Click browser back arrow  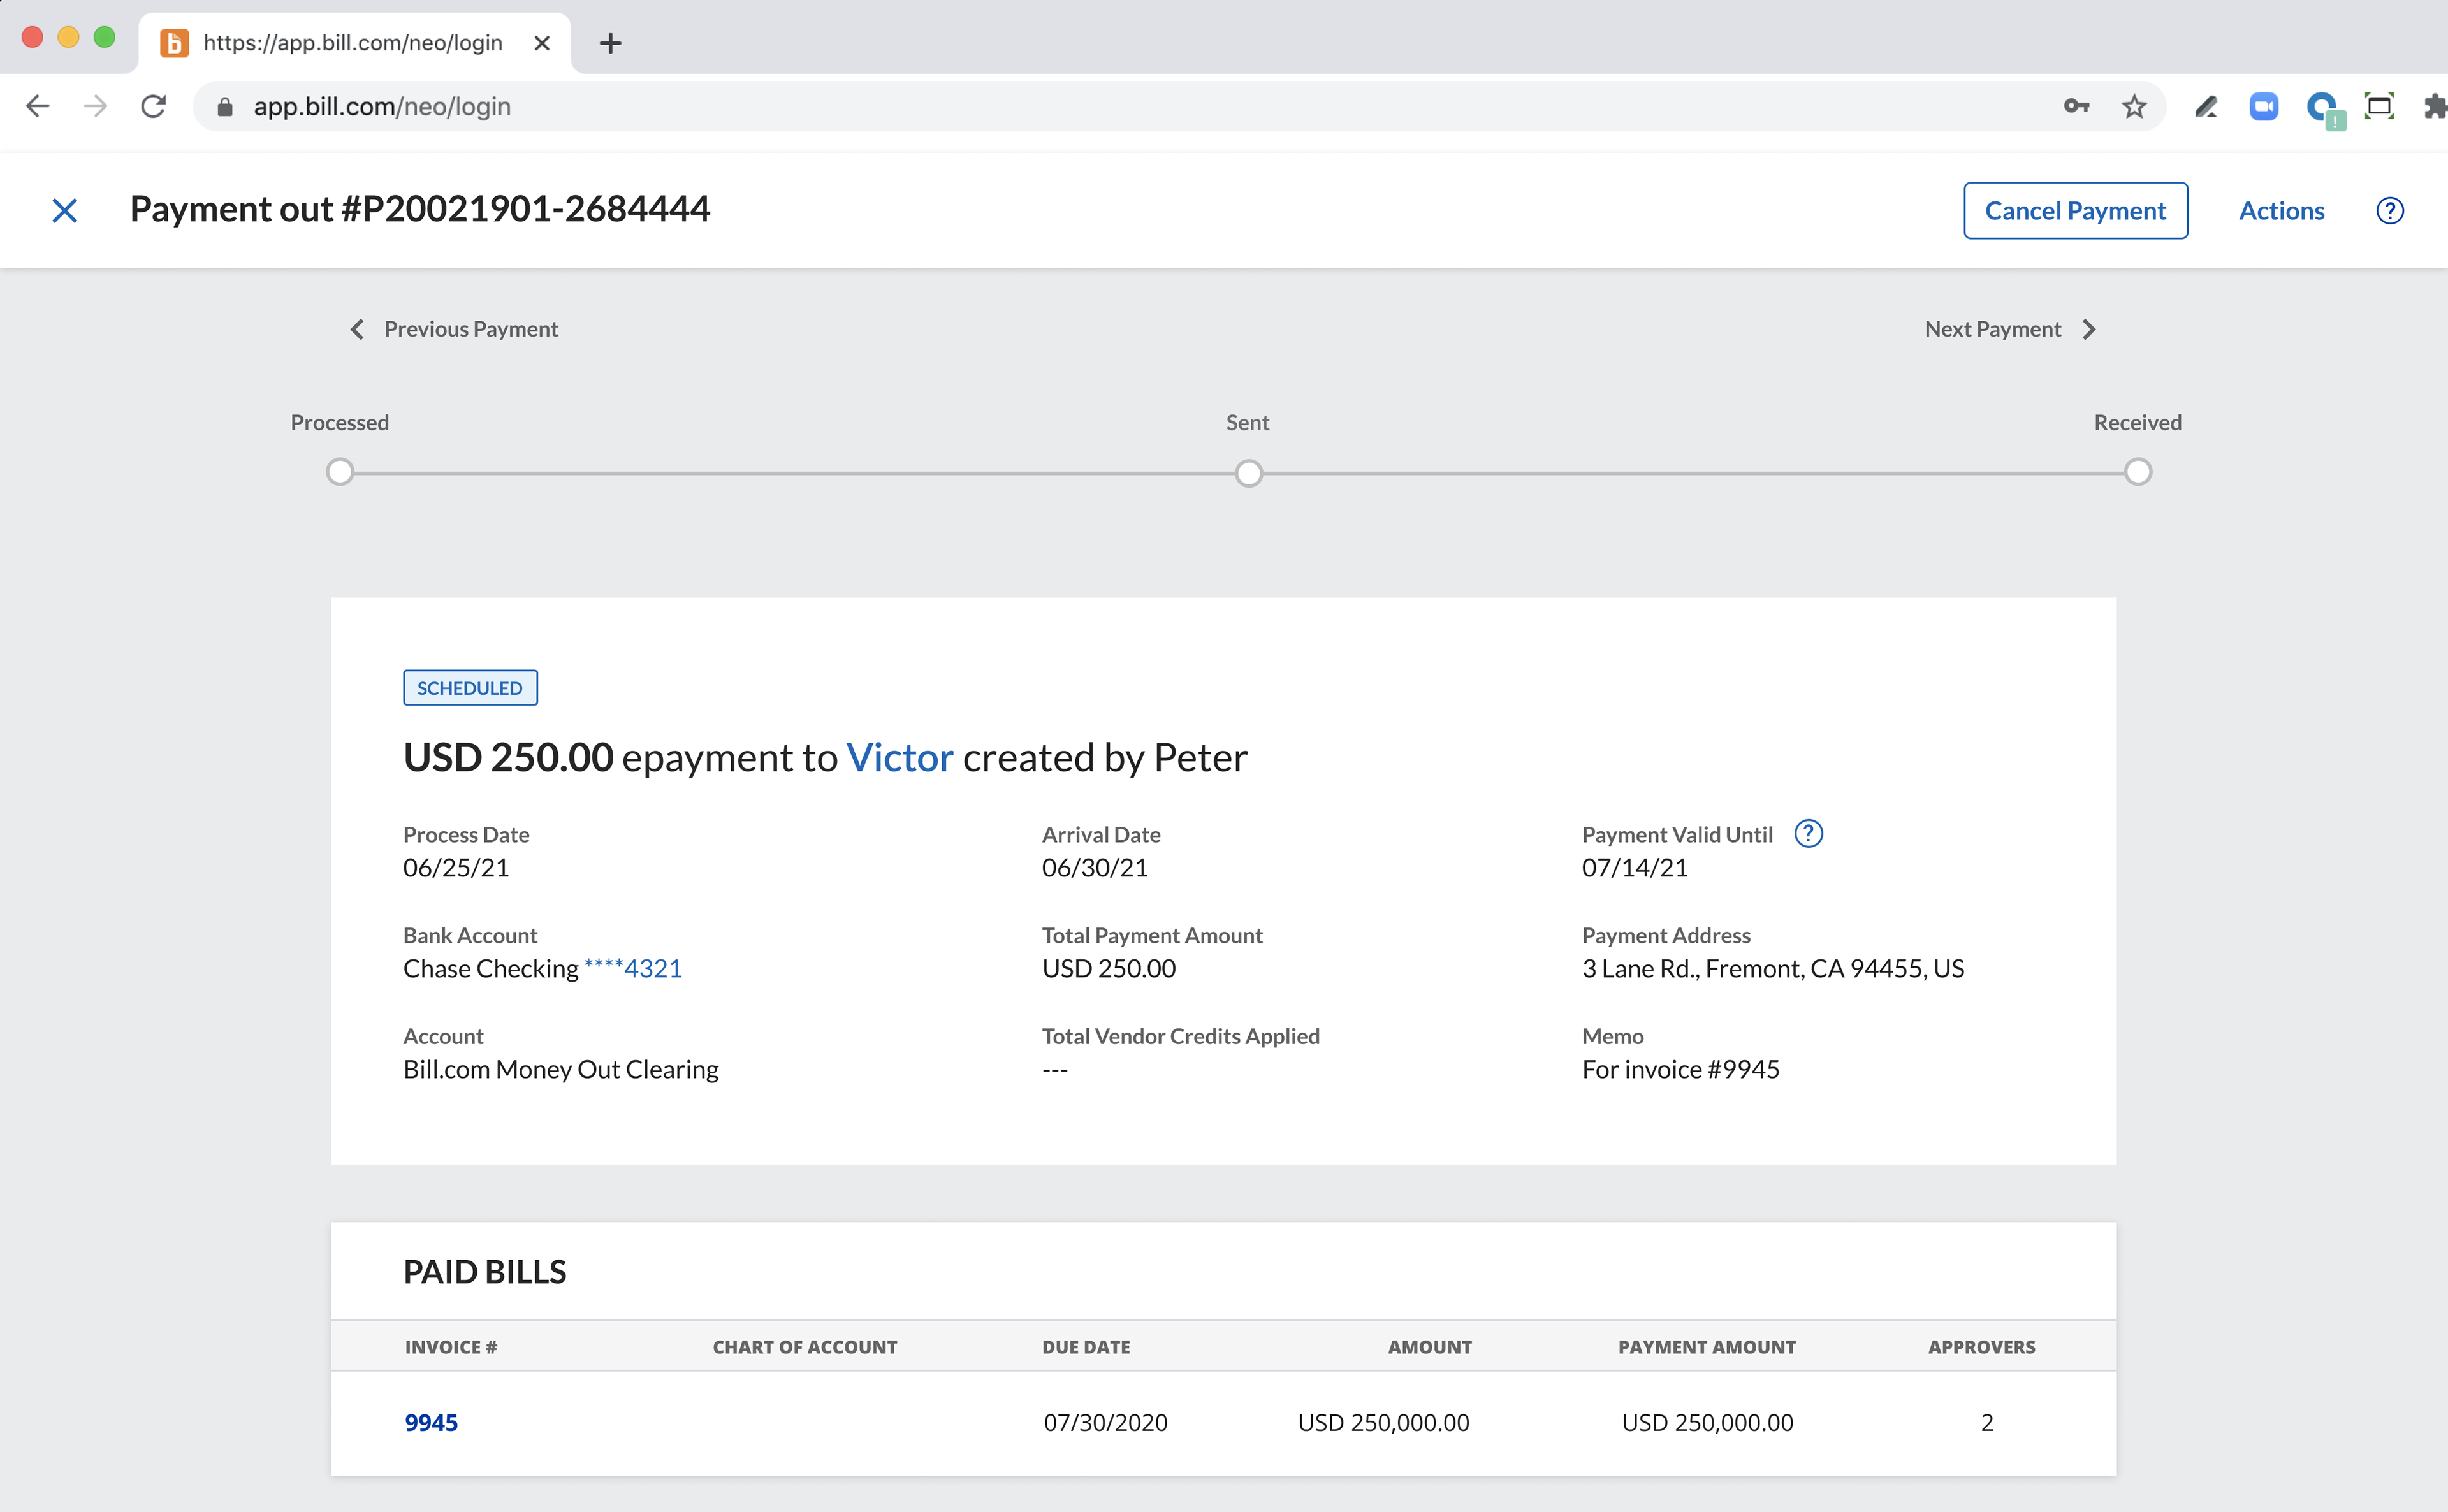point(38,106)
